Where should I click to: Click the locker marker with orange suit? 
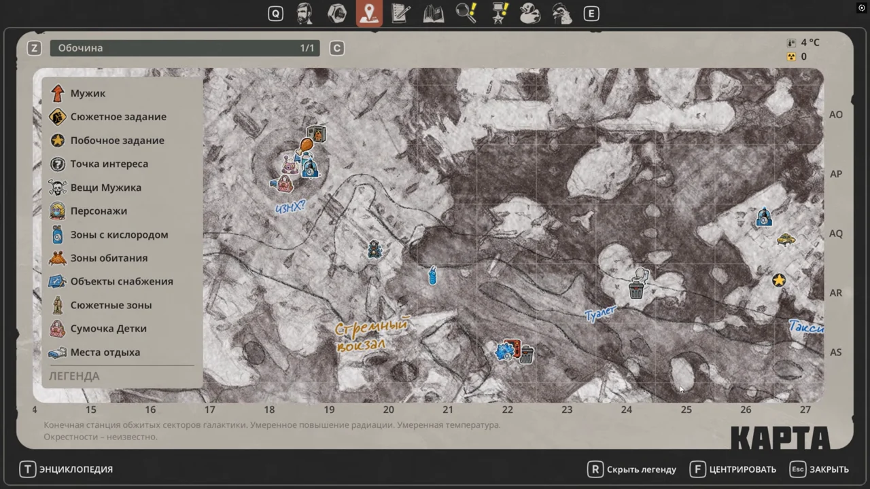pyautogui.click(x=317, y=134)
